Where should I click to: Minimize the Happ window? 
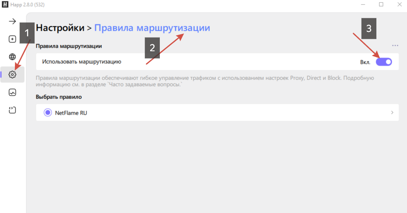(x=363, y=4)
